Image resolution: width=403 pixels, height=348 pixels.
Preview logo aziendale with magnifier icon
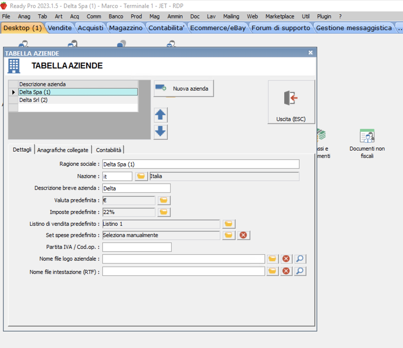300,259
